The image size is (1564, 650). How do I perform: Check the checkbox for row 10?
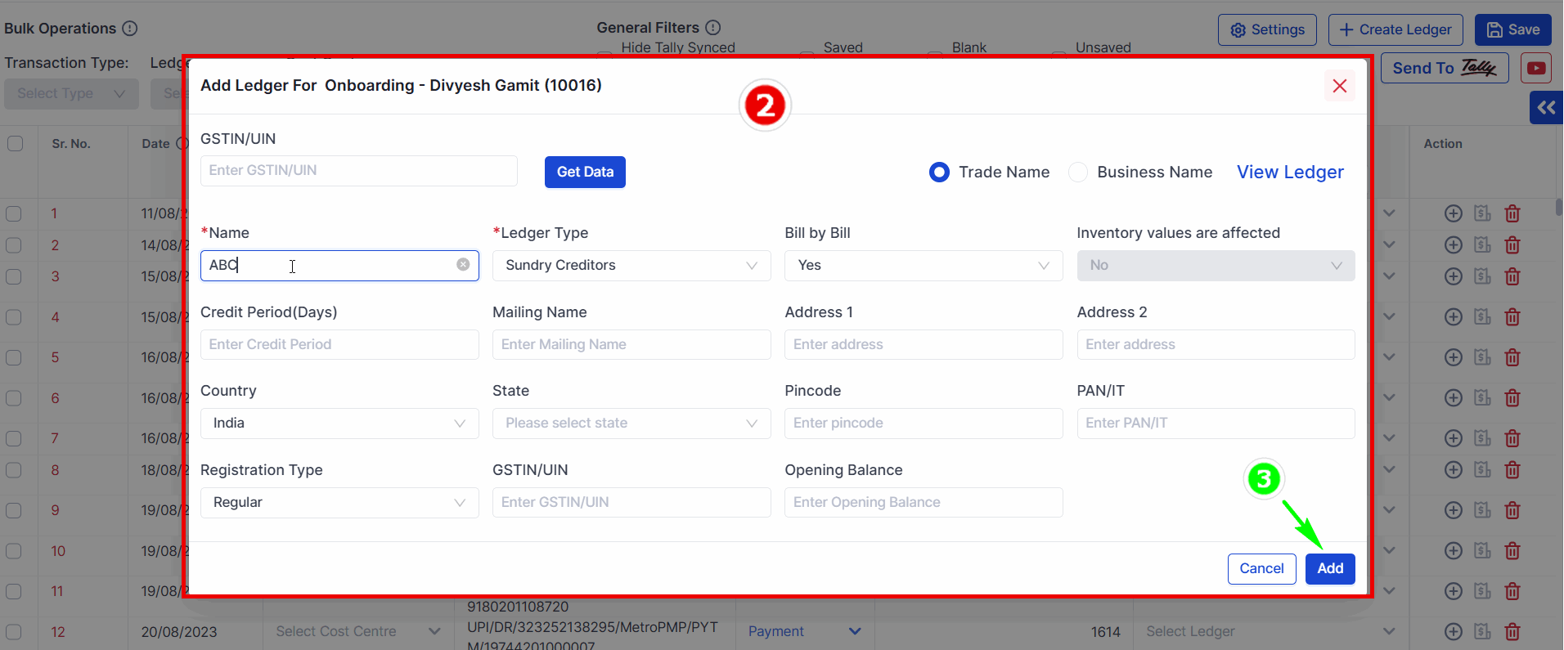[14, 550]
